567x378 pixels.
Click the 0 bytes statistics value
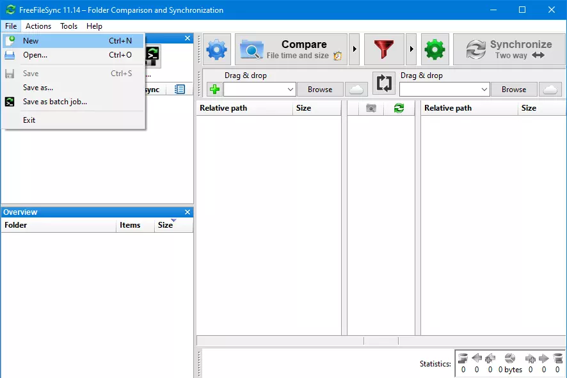510,370
